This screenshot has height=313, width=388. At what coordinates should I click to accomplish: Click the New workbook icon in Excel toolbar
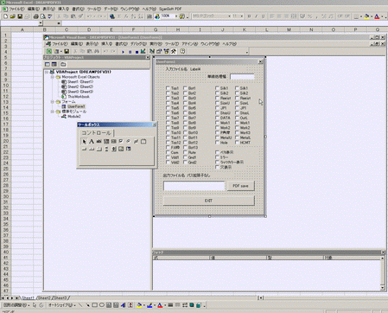(x=6, y=16)
